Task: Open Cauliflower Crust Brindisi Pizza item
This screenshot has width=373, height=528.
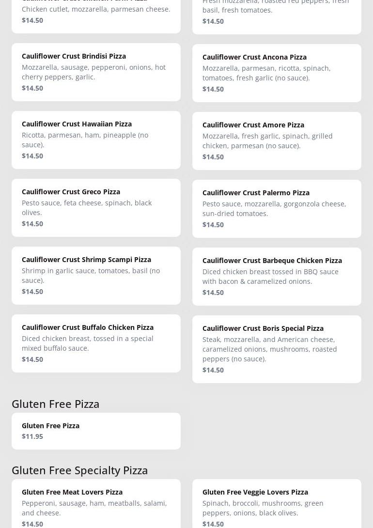Action: coord(96,72)
